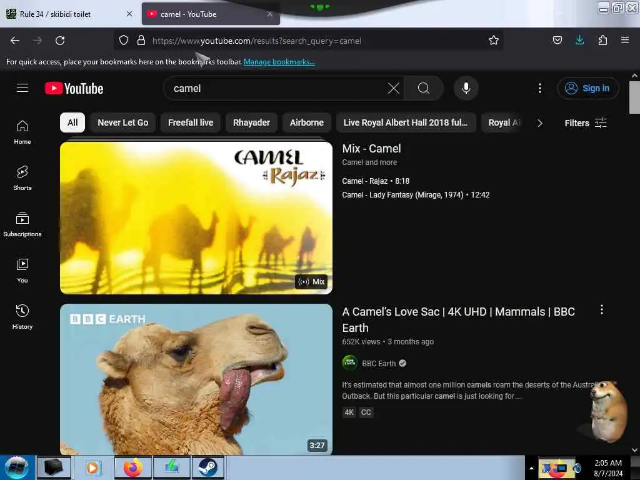Show more filter chips with right chevron
Viewport: 640px width, 480px height.
(x=539, y=123)
